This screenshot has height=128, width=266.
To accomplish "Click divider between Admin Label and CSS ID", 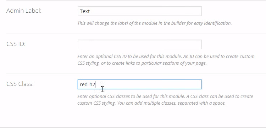I will coord(136,34).
